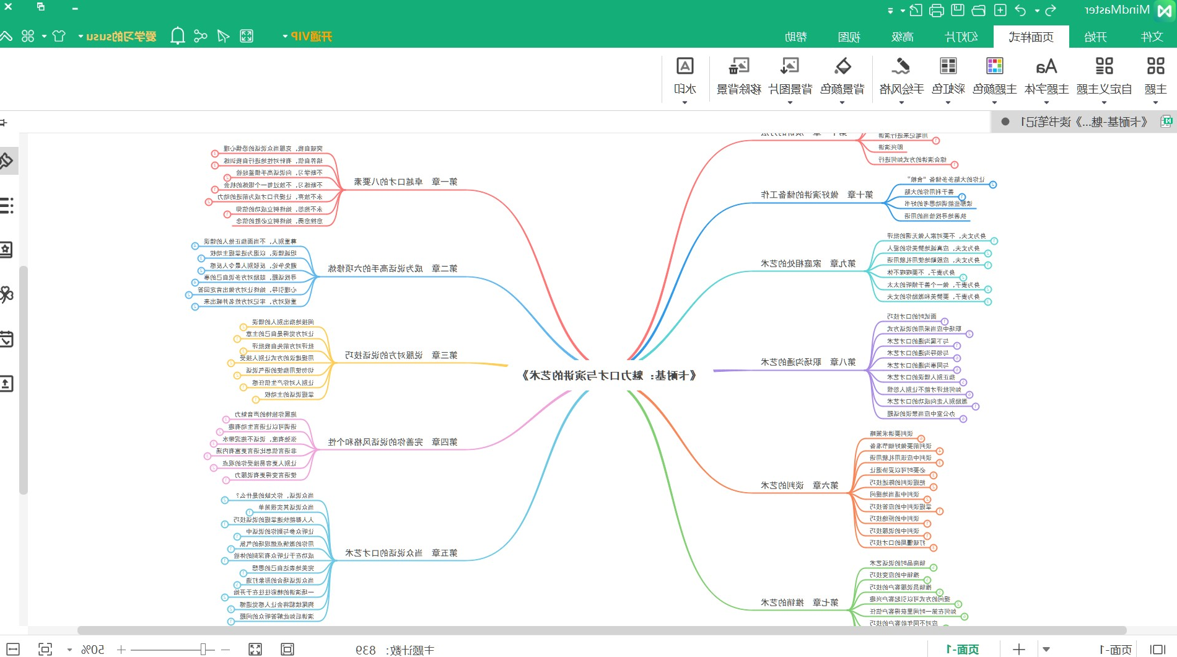Click the fullscreen icon in status bar
The height and width of the screenshot is (657, 1177).
pyautogui.click(x=255, y=649)
